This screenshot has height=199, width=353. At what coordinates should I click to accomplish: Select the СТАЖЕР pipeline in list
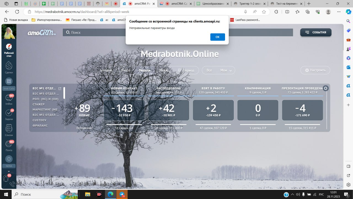38,104
